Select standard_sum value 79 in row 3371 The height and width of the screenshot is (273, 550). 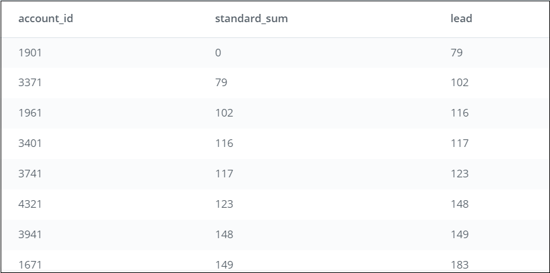[221, 82]
